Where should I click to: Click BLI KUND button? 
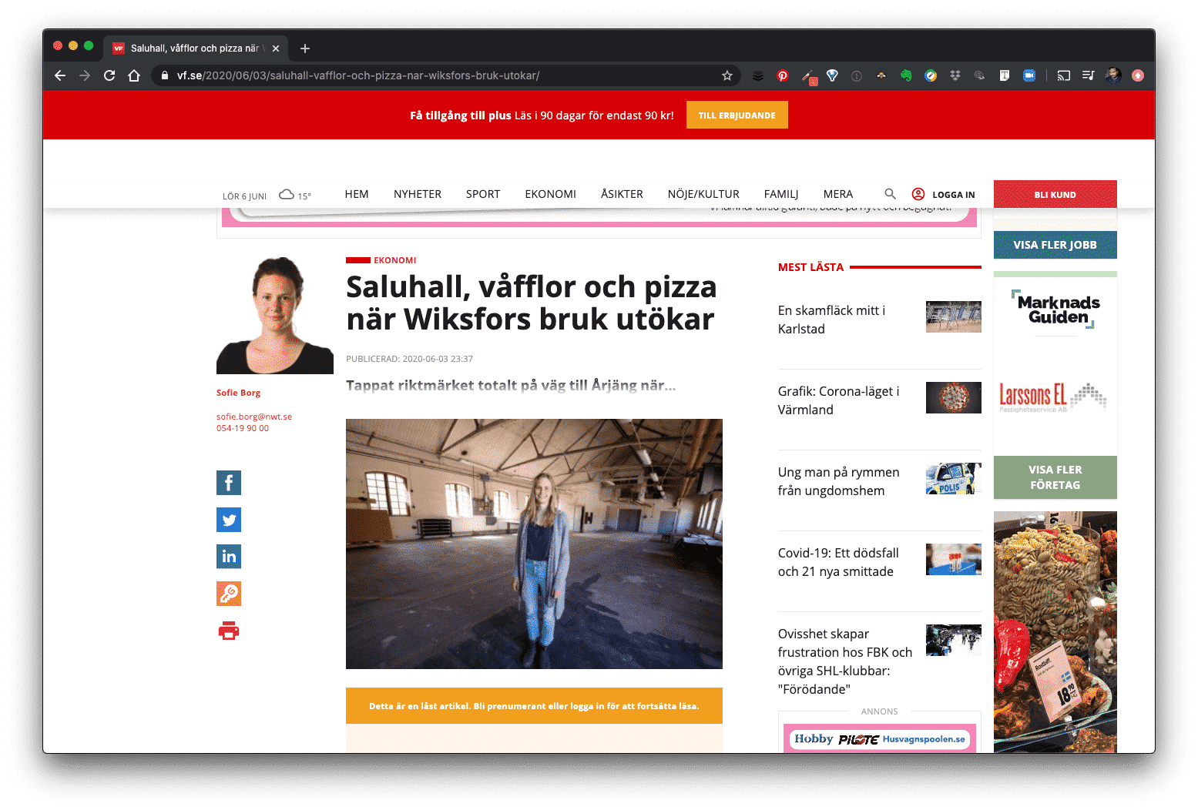tap(1055, 194)
